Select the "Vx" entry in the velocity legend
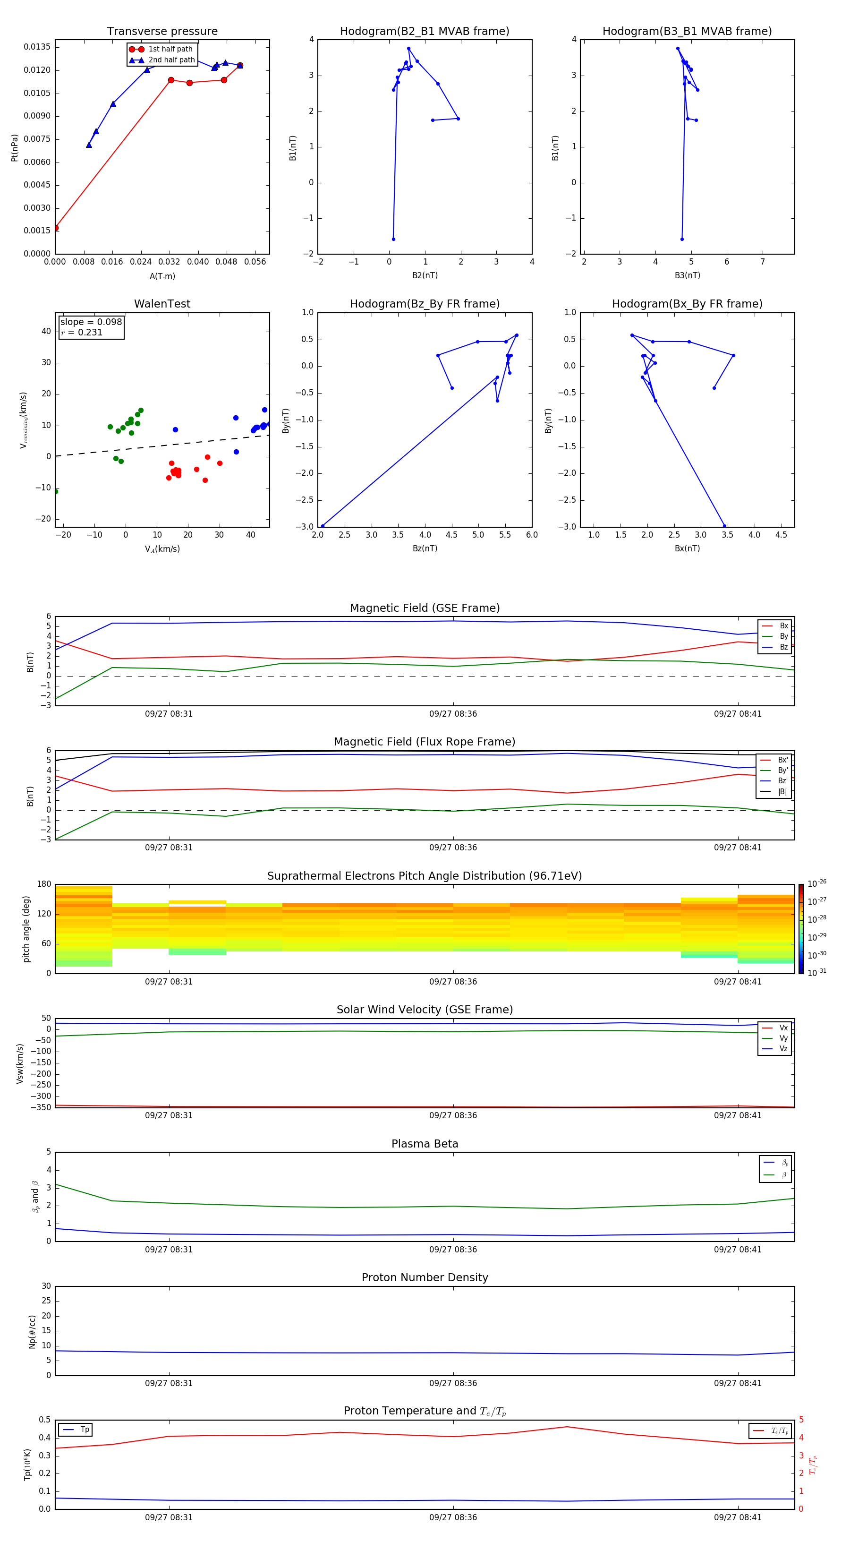This screenshot has height=1559, width=850. pos(775,1028)
